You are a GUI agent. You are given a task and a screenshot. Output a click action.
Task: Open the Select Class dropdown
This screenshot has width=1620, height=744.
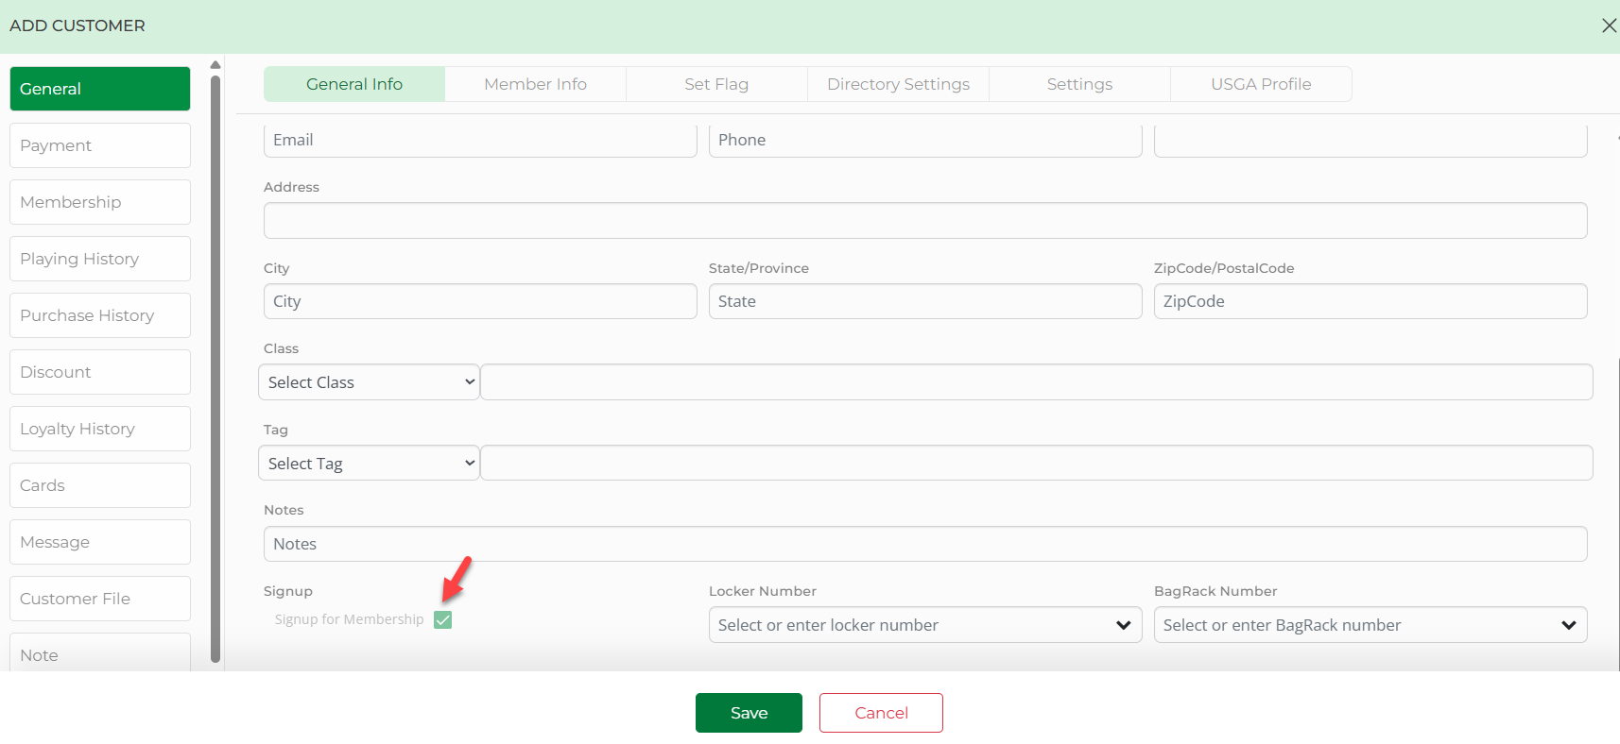point(369,382)
